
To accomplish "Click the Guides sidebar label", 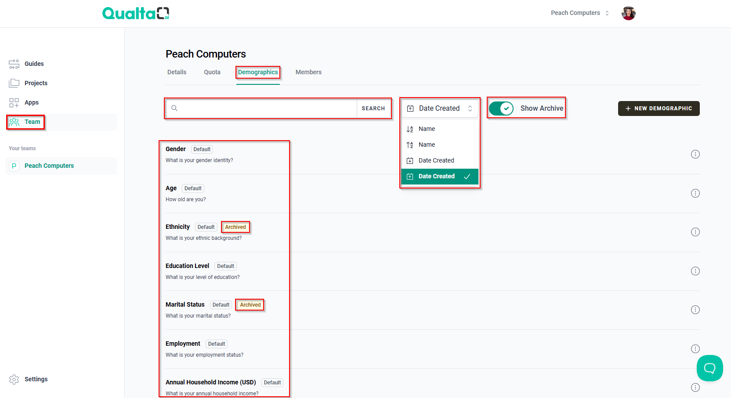I will pyautogui.click(x=34, y=64).
